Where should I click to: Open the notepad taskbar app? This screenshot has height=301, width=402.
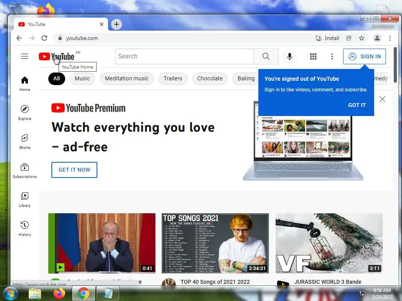pyautogui.click(x=108, y=293)
